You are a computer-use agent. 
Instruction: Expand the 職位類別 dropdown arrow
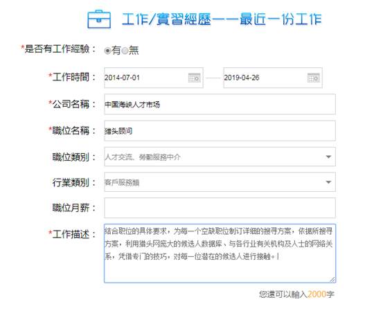(x=328, y=157)
